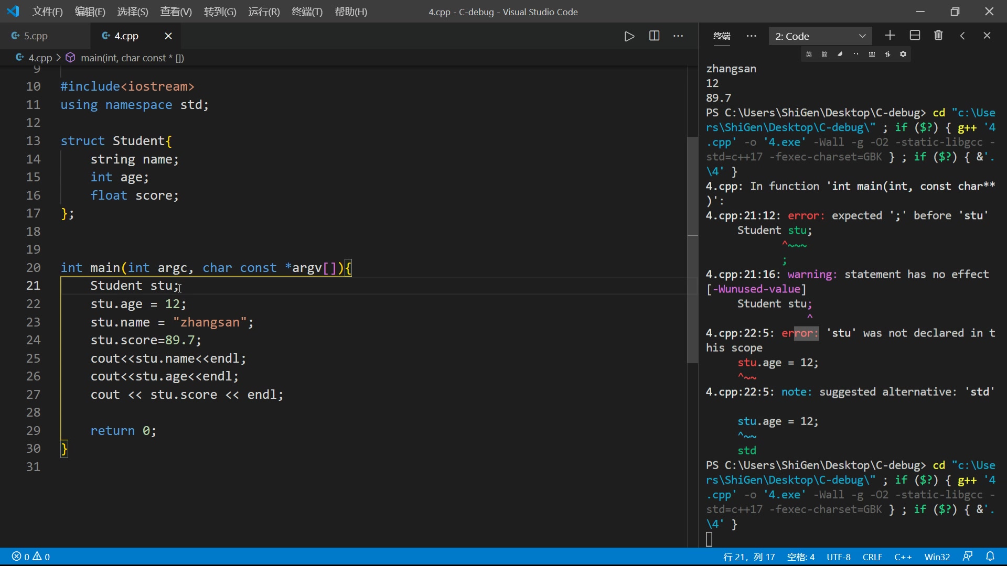Screen dimensions: 1007x566
Task: Click 'return 0;' on line 29
Action: coord(123,431)
